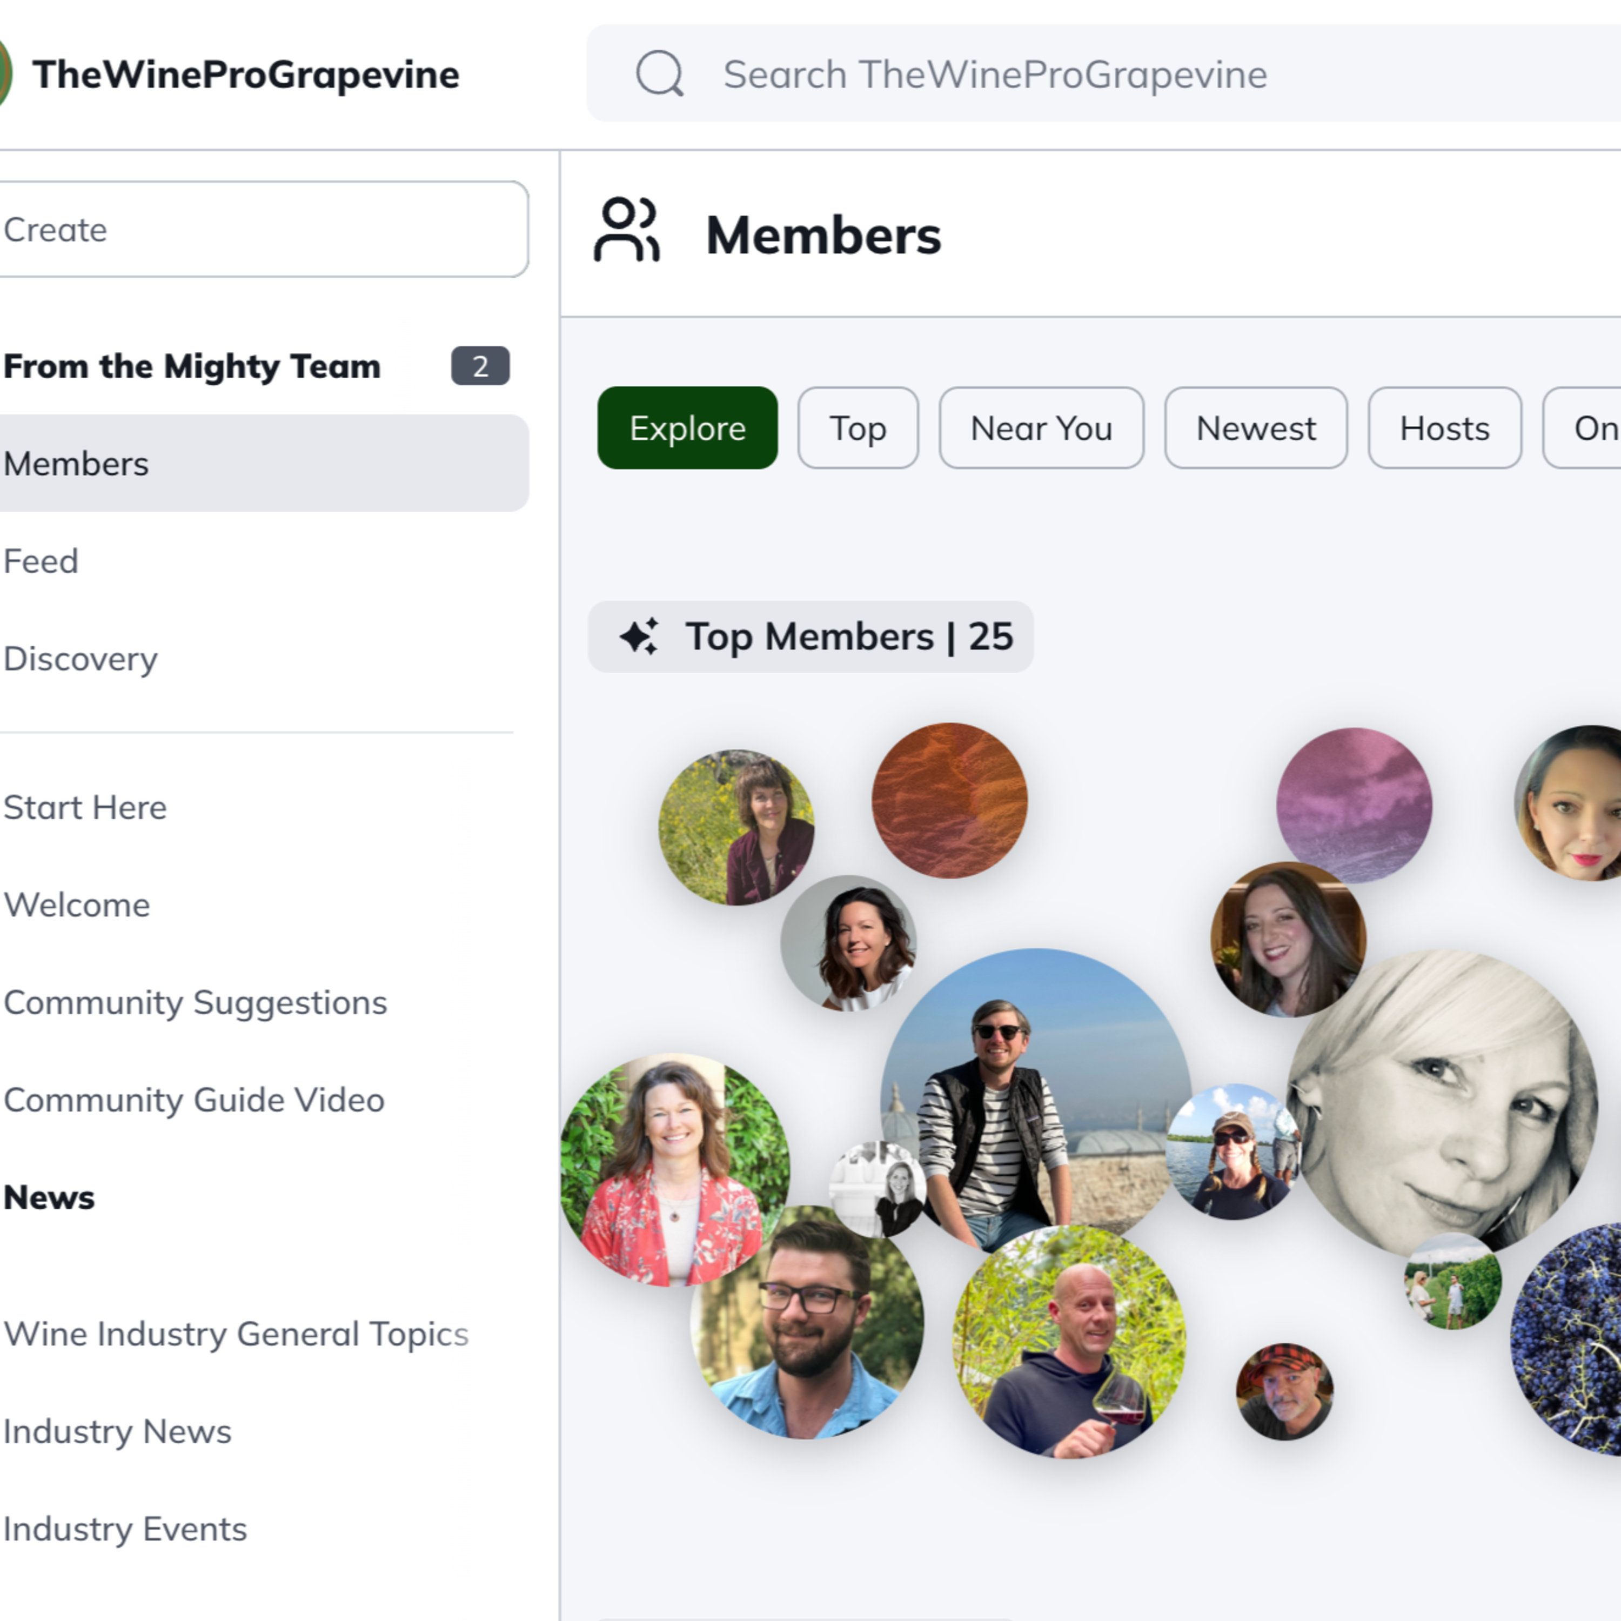Open the orange sand texture avatar
Screen dimensions: 1621x1621
(949, 800)
